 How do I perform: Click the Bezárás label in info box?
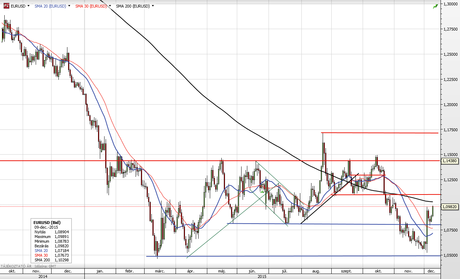click(41, 246)
